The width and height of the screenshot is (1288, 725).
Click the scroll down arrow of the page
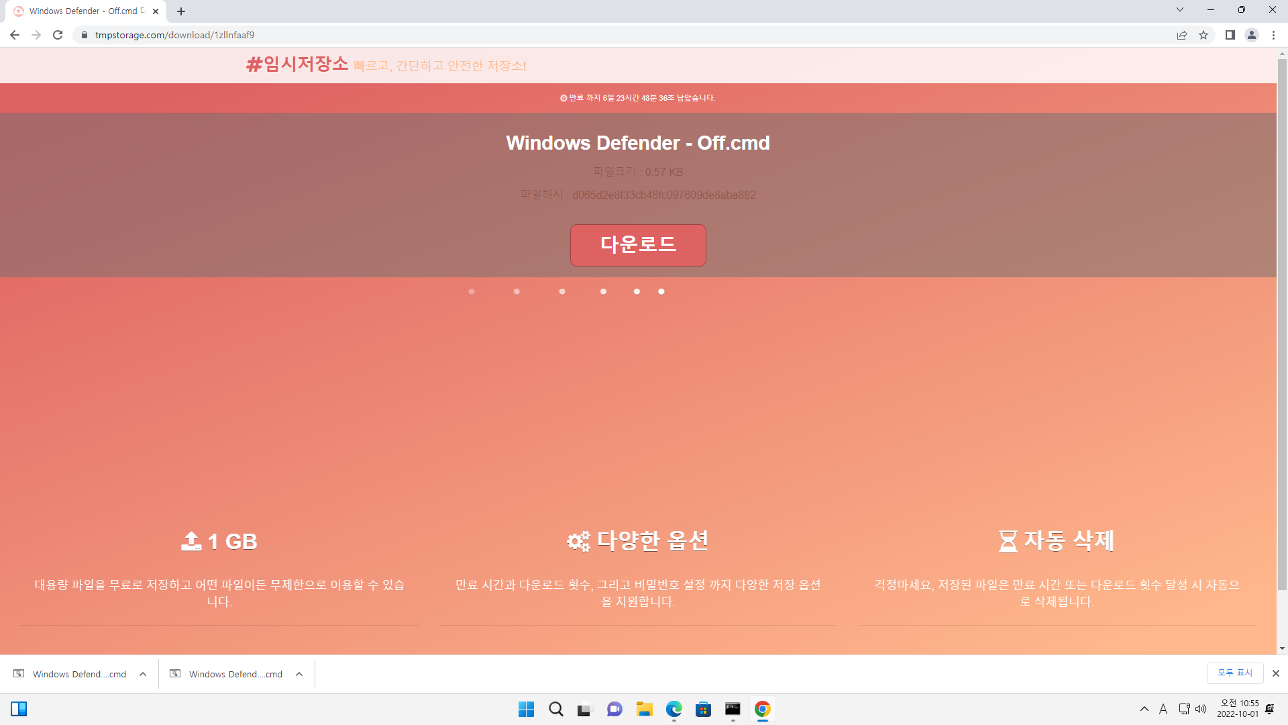coord(1282,648)
